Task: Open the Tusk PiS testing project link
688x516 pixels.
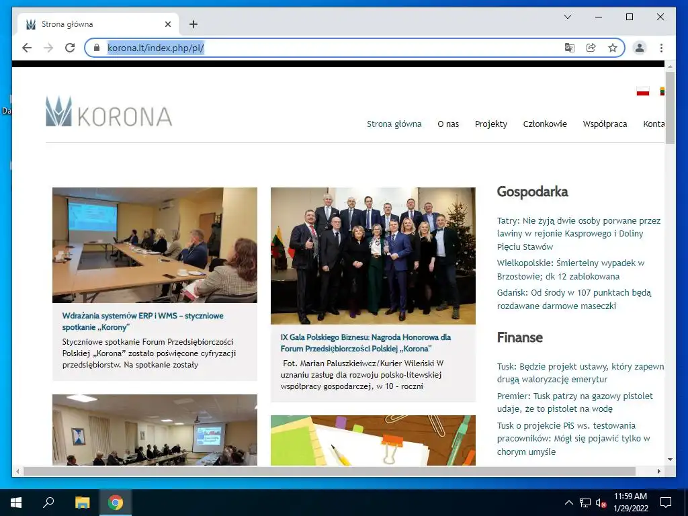Action: pyautogui.click(x=573, y=438)
